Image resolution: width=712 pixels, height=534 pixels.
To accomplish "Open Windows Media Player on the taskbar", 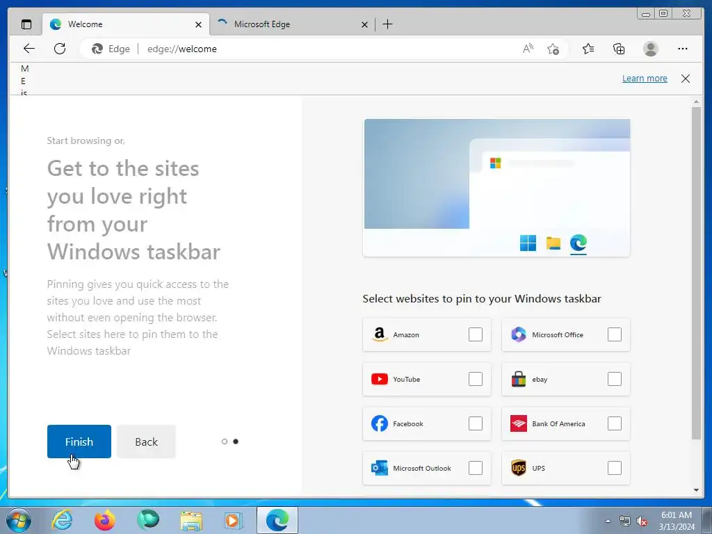I will tap(234, 520).
